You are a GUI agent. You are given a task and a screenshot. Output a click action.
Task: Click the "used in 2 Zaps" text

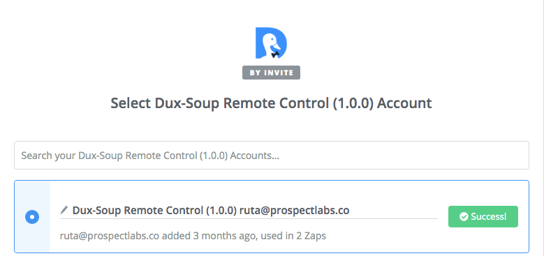tap(293, 236)
